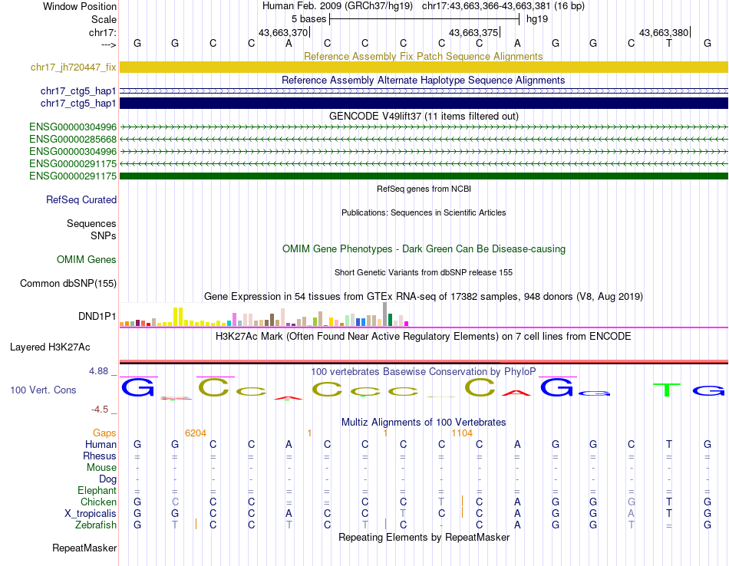This screenshot has height=566, width=729.
Task: Click 'GENCODE V49lift37 (11 items filtered out)' title
Action: point(424,116)
